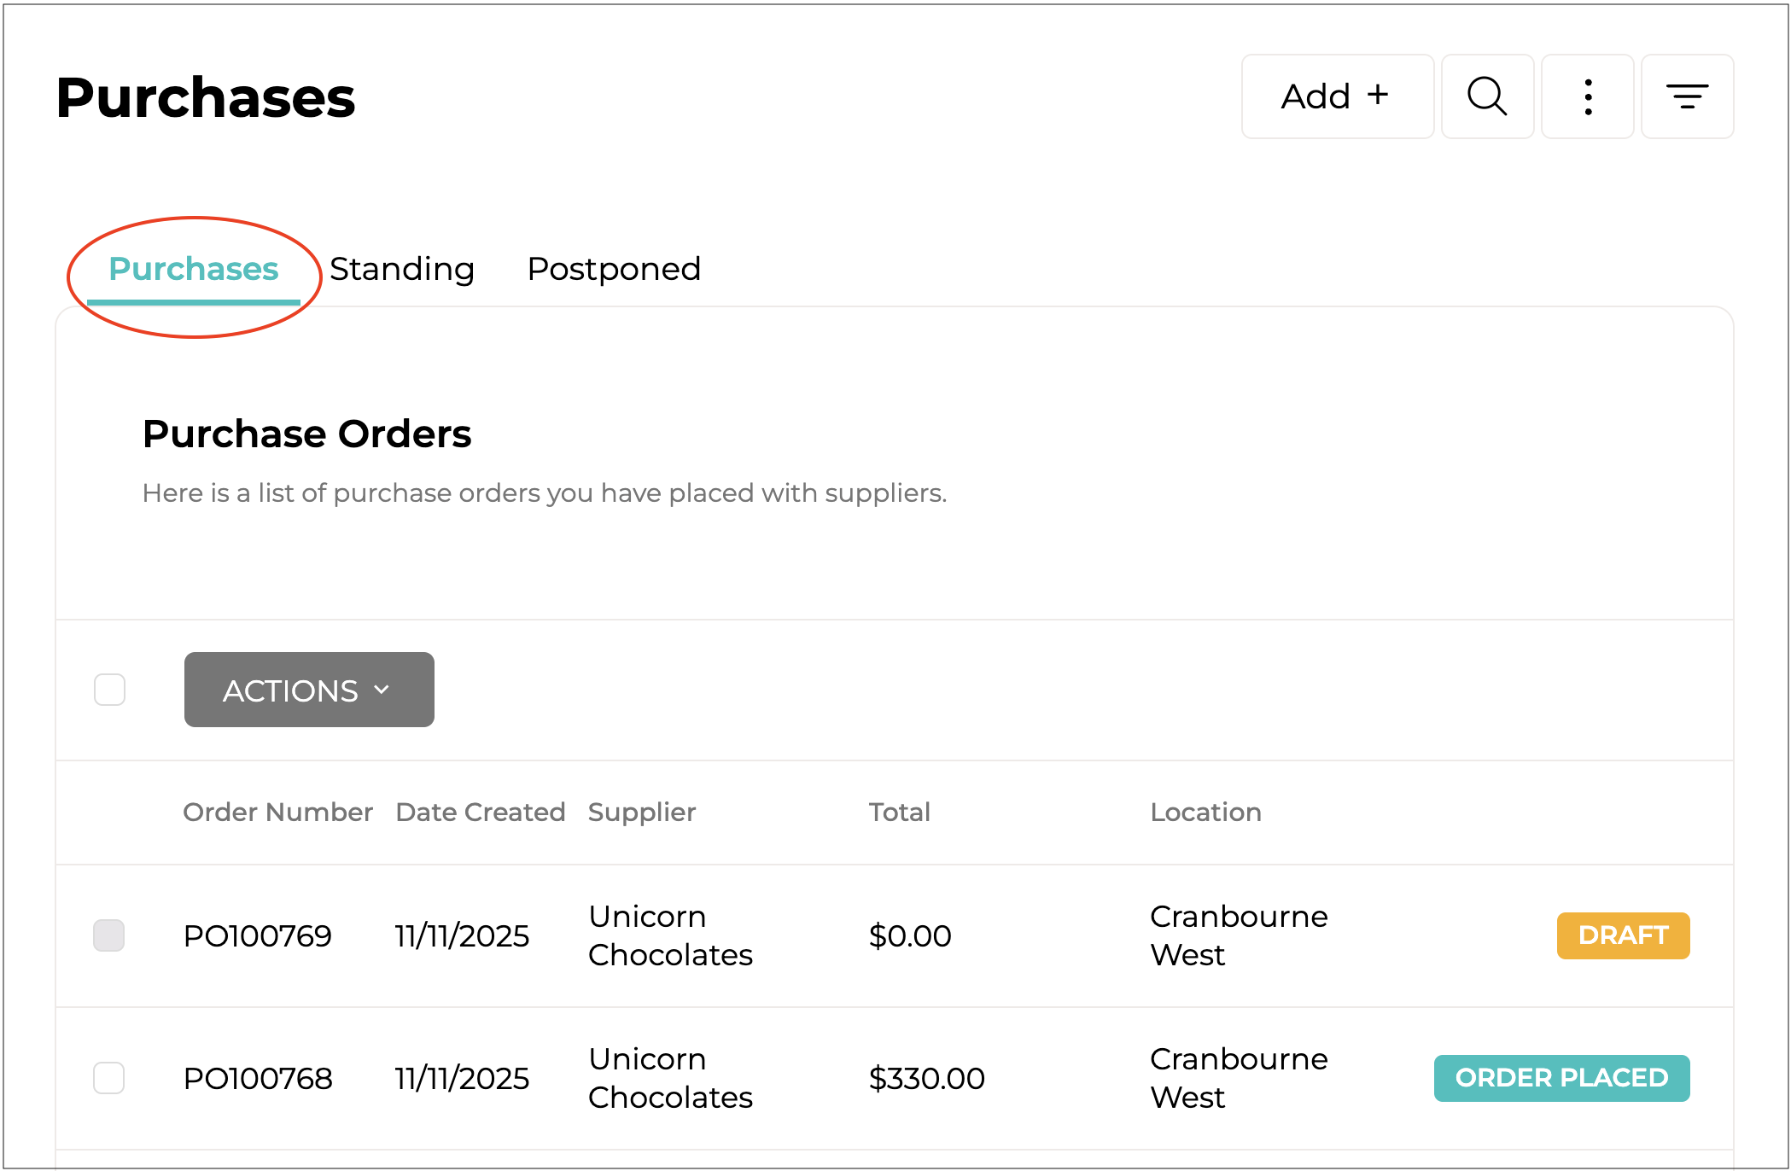The image size is (1791, 1171).
Task: Expand the ACTIONS dropdown
Action: (309, 690)
